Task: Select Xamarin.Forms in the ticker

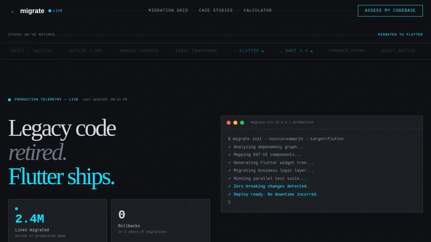Action: [347, 51]
